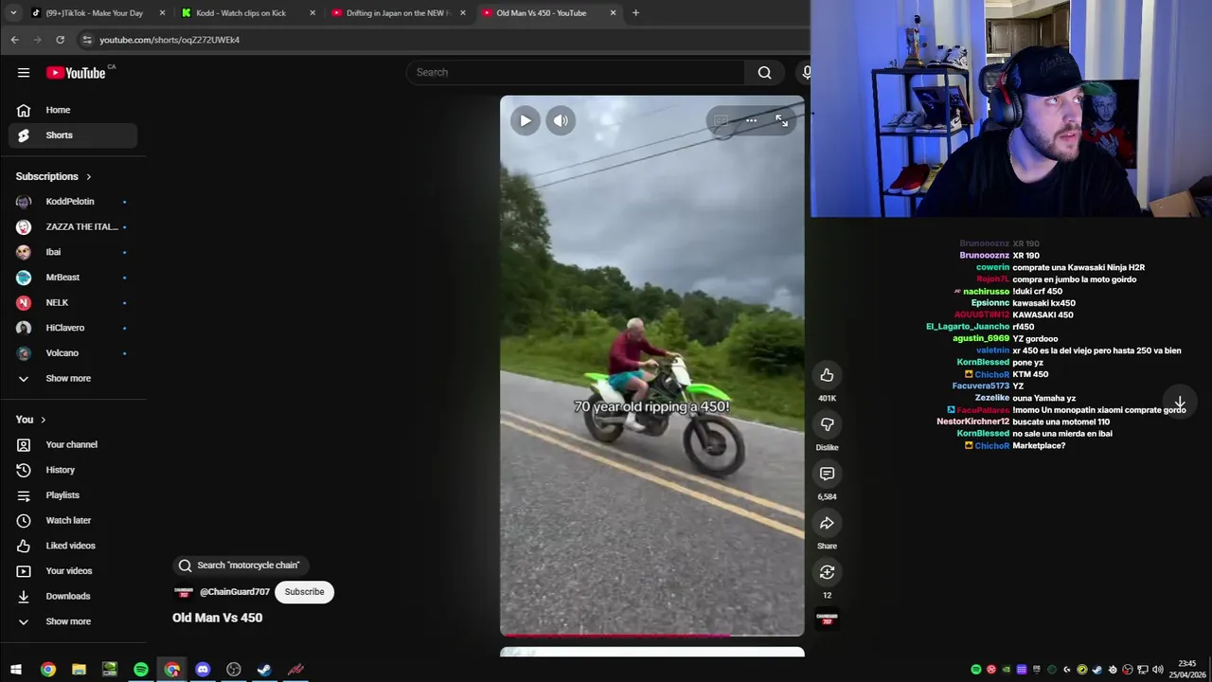Expand Show more under Subscriptions
Viewport: 1212px width, 682px height.
tap(73, 379)
